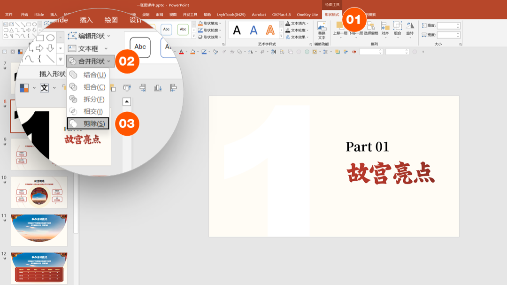Screen dimensions: 507x285
Task: Choose 组合(C) combine from the merge menu
Action: 88,87
